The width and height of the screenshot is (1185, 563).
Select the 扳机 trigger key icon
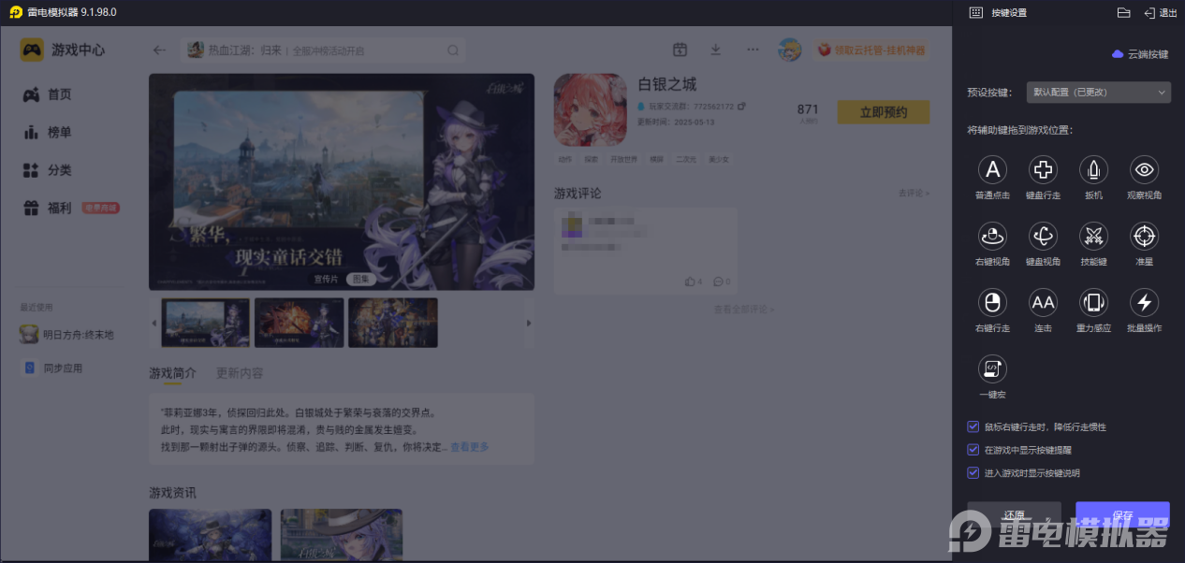pyautogui.click(x=1093, y=169)
